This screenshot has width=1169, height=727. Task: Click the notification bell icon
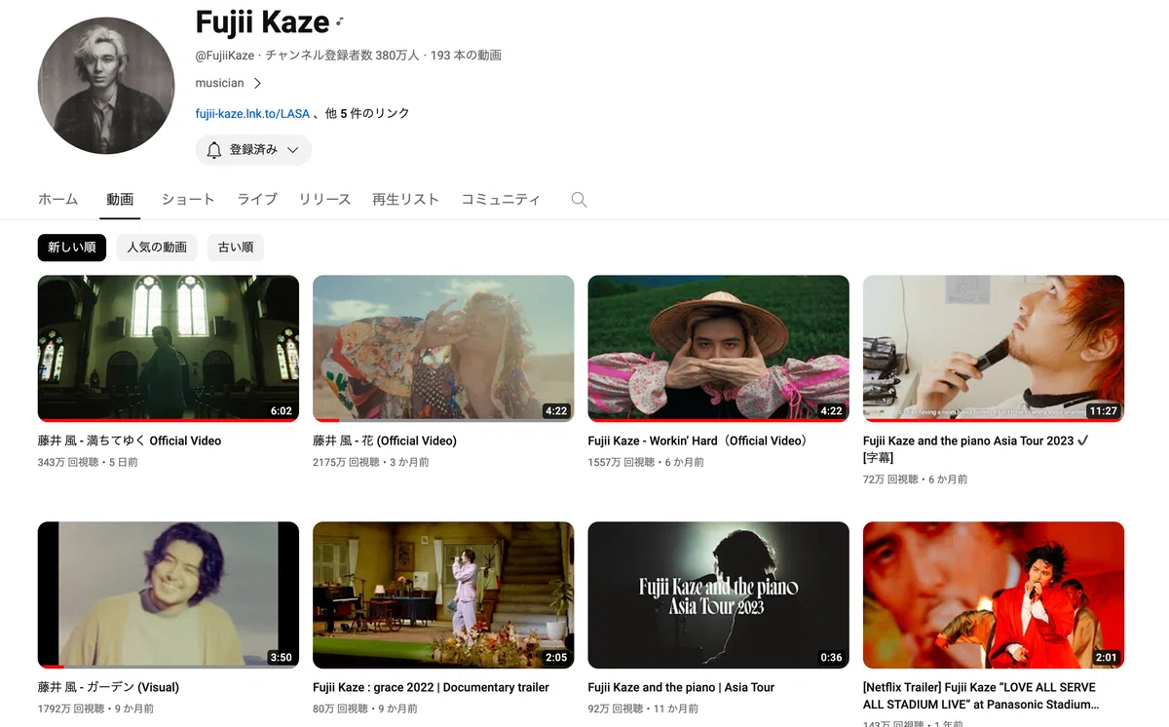[x=214, y=149]
